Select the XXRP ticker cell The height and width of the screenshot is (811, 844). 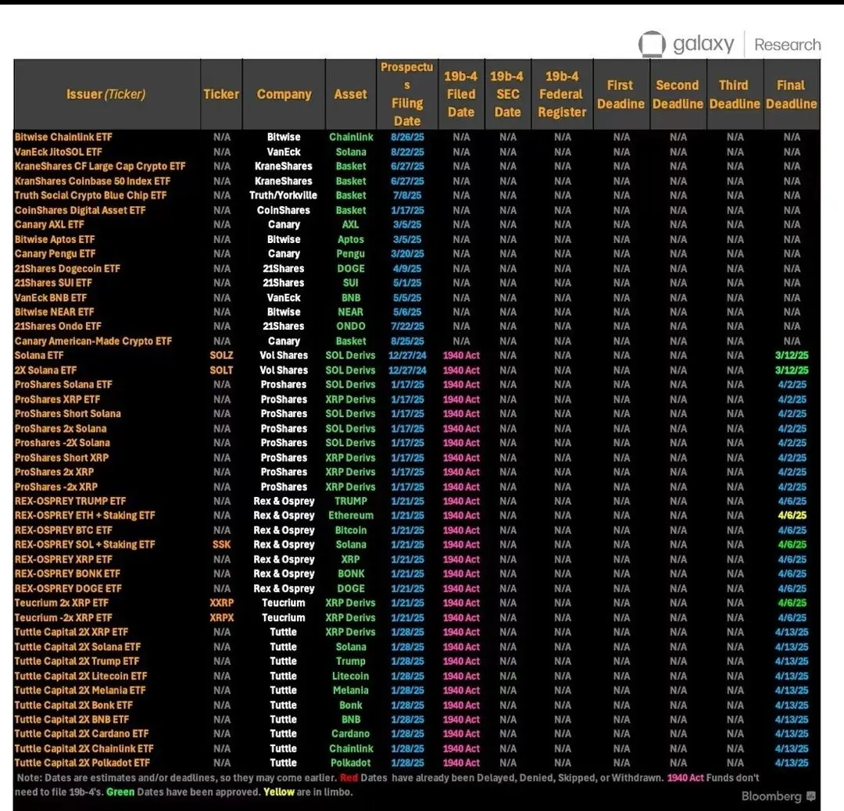[221, 603]
